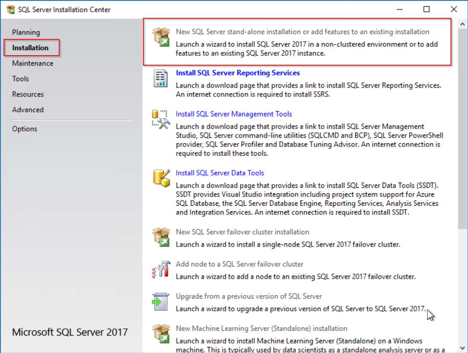Image resolution: width=468 pixels, height=353 pixels.
Task: Click the Machine Learning Server installation icon
Action: (160, 334)
